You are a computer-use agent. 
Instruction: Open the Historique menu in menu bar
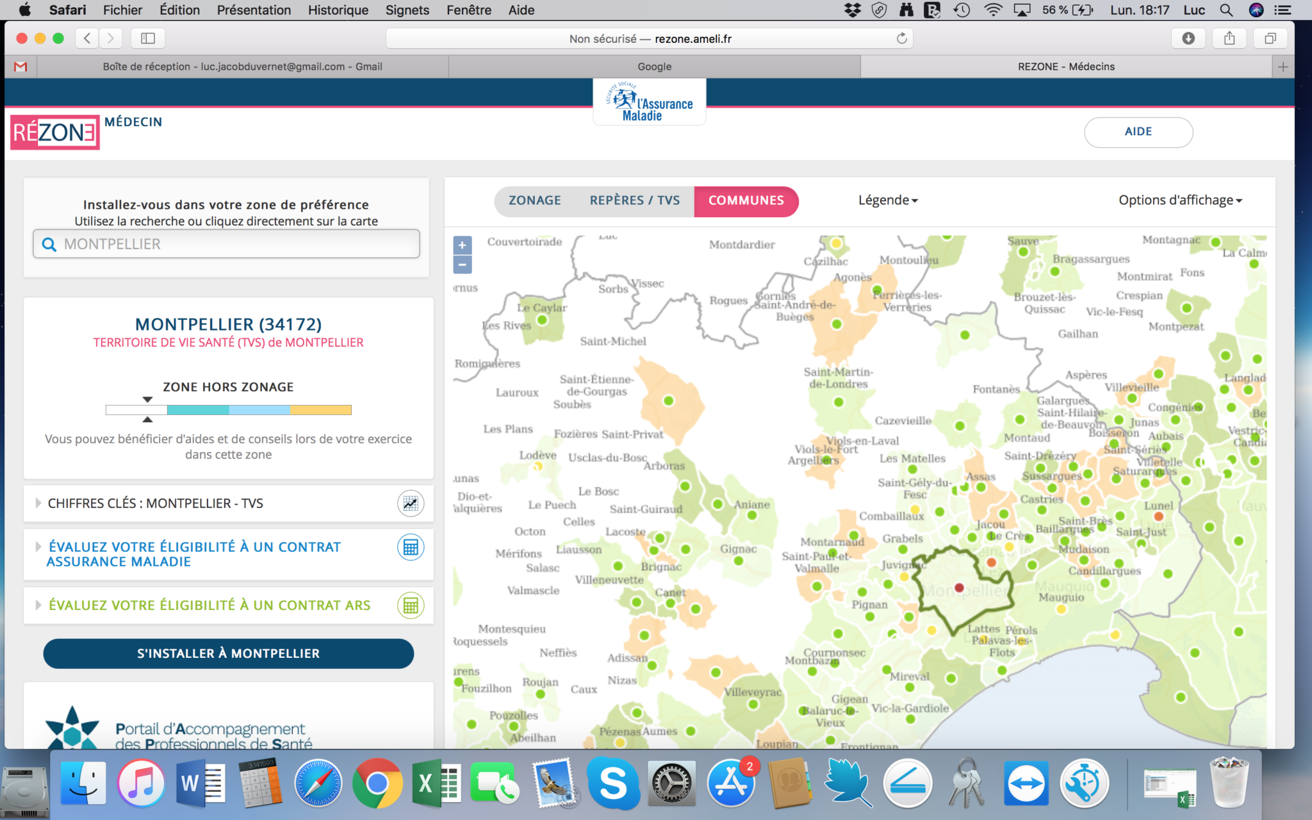click(x=338, y=10)
